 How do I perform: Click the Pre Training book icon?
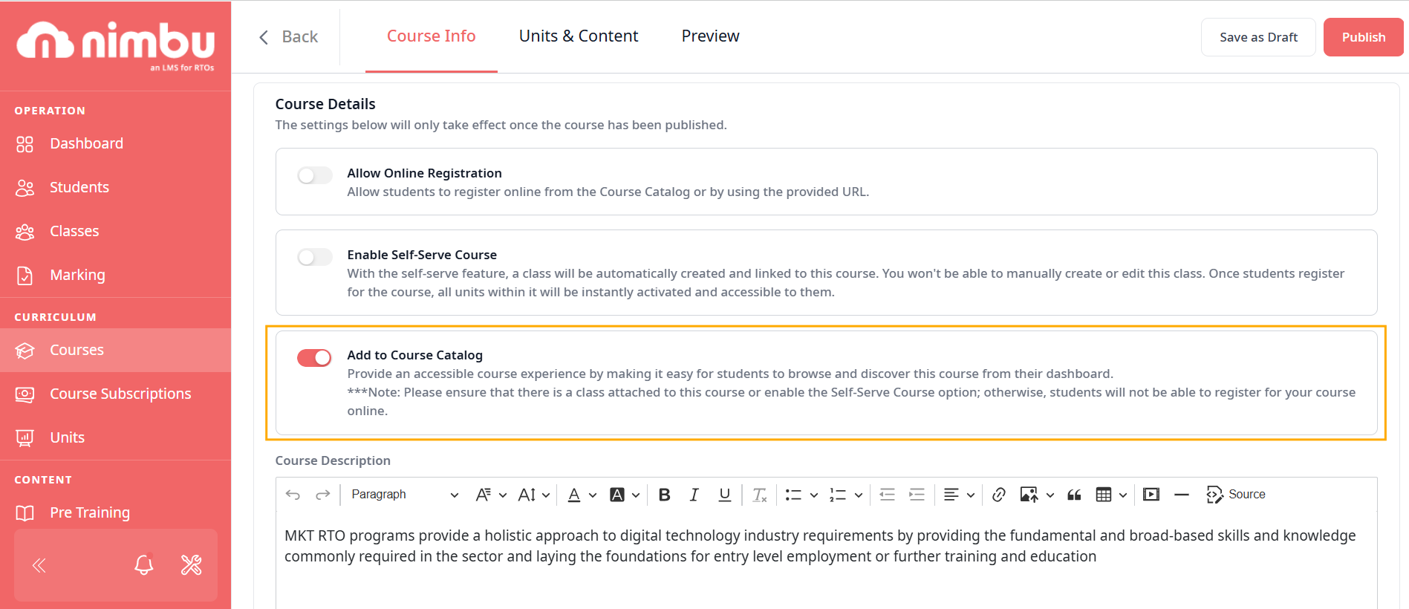(x=25, y=513)
